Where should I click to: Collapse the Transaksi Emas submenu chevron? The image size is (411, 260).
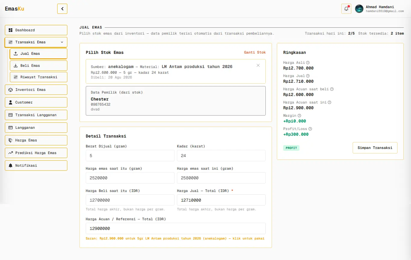coord(62,42)
